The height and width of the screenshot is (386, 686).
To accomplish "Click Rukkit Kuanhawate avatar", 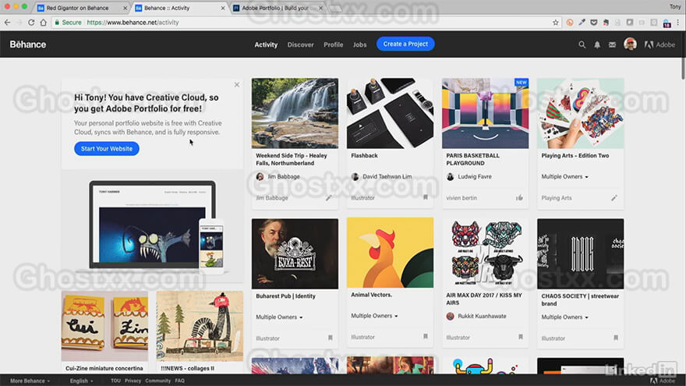I will [x=451, y=316].
